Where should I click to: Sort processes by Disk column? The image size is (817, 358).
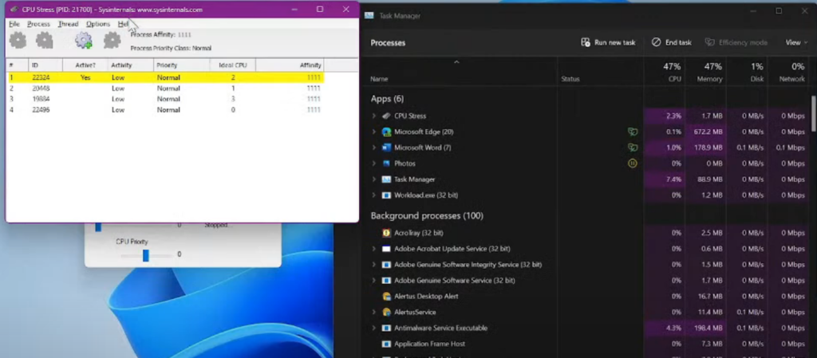coord(747,72)
